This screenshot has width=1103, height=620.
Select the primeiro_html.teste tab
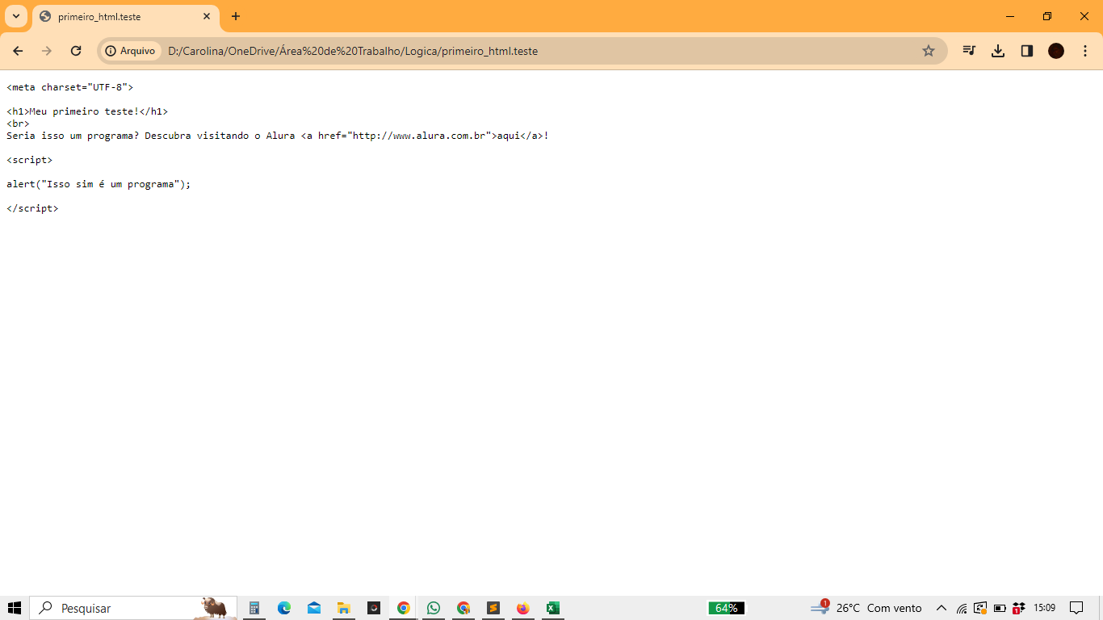click(125, 17)
